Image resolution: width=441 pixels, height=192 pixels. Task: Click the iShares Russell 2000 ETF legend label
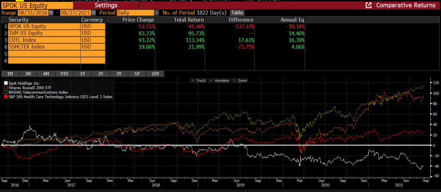pos(30,88)
